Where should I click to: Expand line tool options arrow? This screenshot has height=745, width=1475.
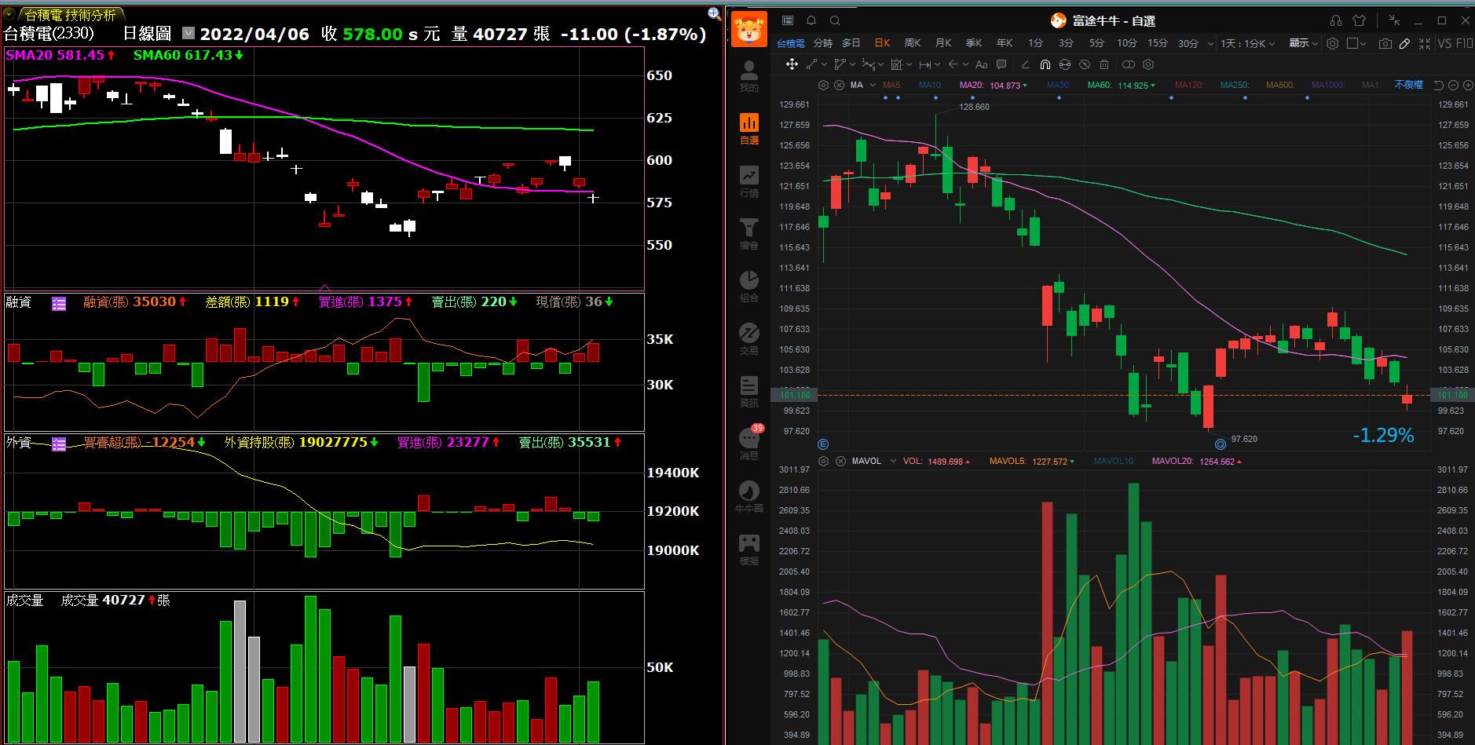(x=824, y=64)
